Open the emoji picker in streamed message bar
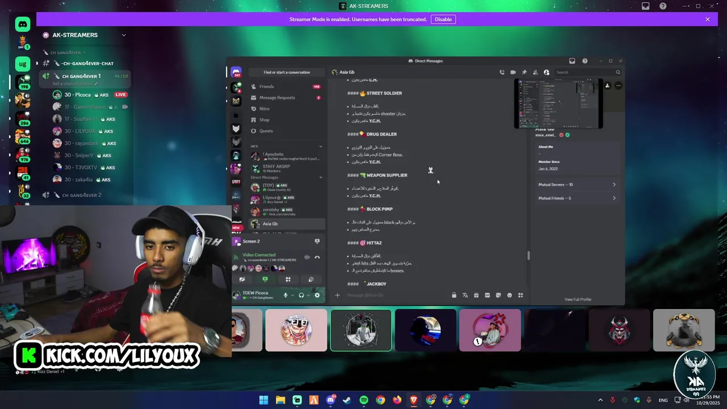 pyautogui.click(x=509, y=295)
